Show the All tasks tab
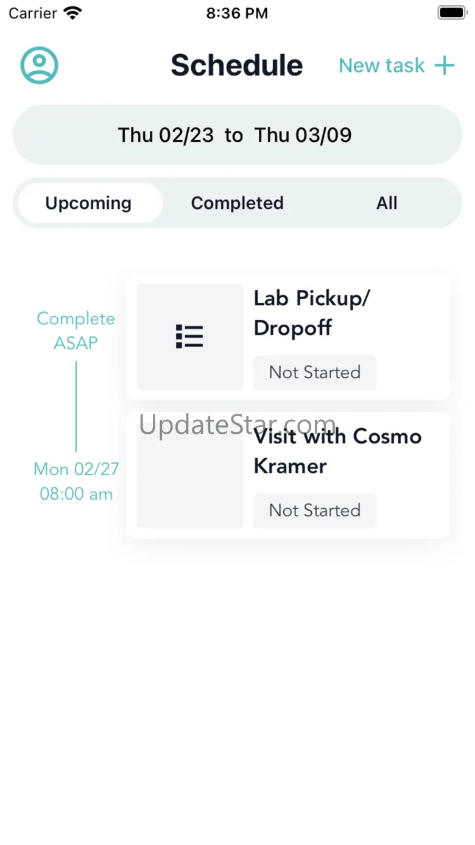The width and height of the screenshot is (475, 845). click(x=387, y=203)
